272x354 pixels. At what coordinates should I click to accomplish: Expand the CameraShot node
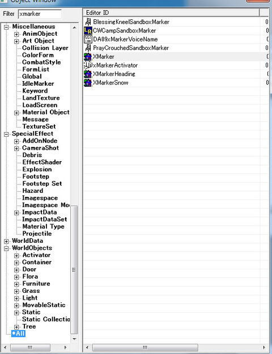pos(16,148)
